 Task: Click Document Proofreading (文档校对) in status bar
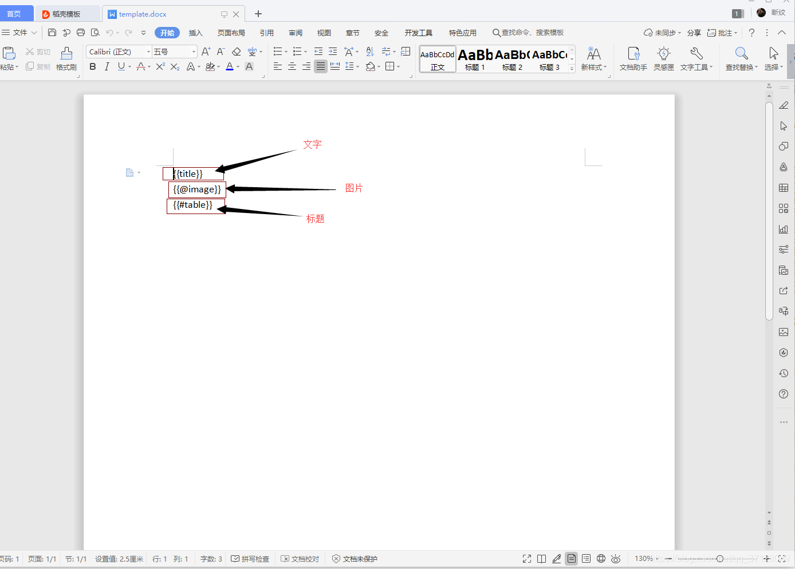pyautogui.click(x=300, y=559)
